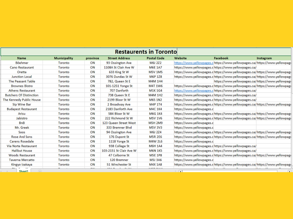
Task: Select address cell '3076 Dundas St W'
Action: coord(119,77)
